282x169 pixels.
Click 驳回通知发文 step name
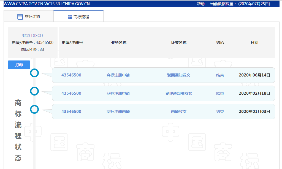tap(178, 75)
